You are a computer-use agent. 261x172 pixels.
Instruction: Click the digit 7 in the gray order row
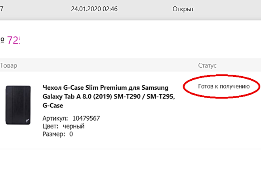click(2, 9)
